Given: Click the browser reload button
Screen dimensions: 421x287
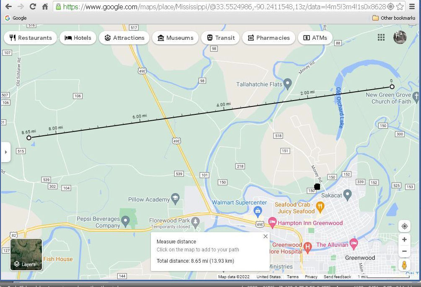Looking at the screenshot, I should point(33,7).
